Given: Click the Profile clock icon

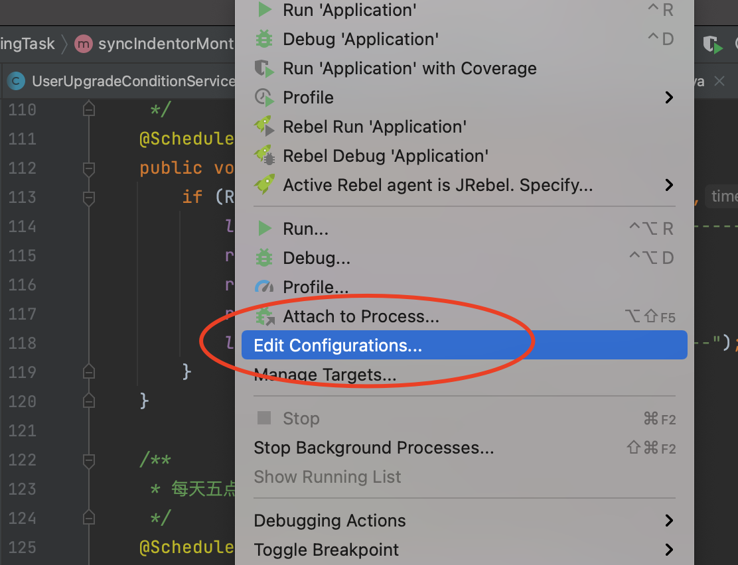Looking at the screenshot, I should pyautogui.click(x=264, y=97).
